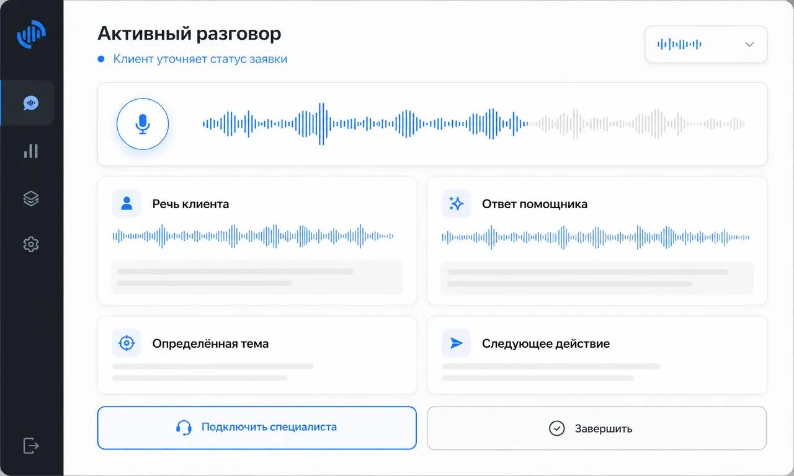Click the Следующее действие card title
This screenshot has width=794, height=476.
point(546,343)
